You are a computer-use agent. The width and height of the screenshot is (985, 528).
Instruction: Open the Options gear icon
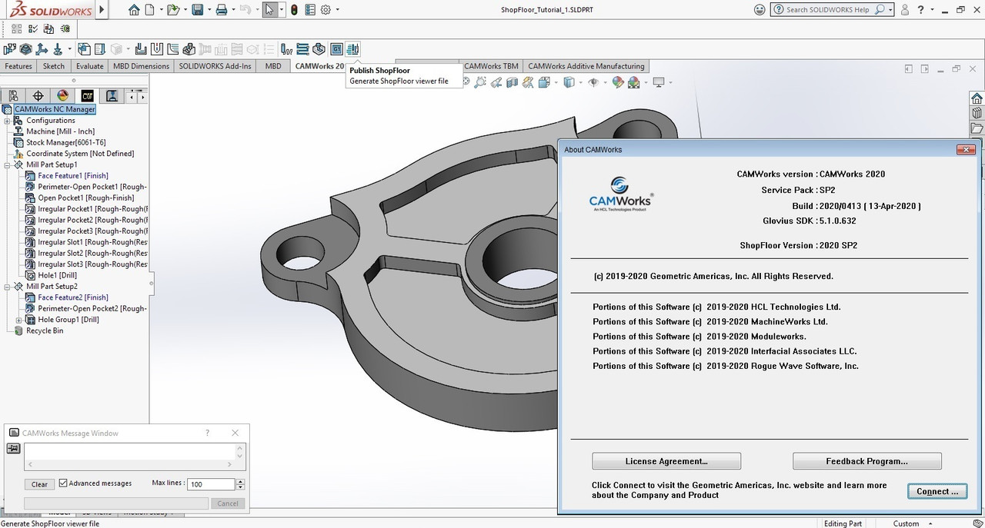326,10
